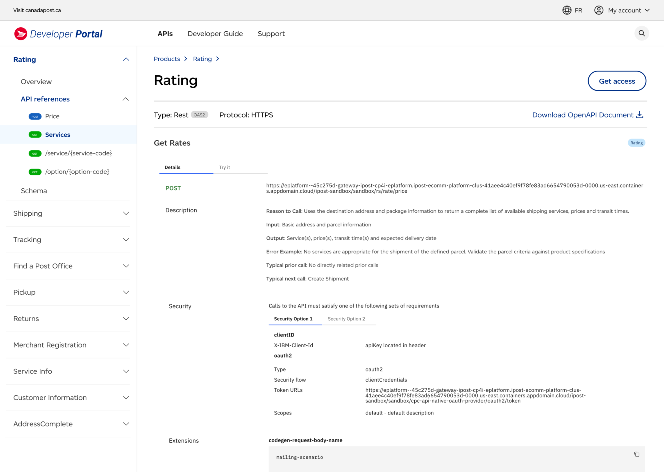Click GET badge for /service/{service-code}

(35, 153)
